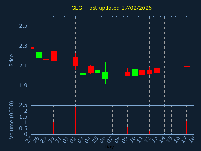Click the Price y-axis title

11,60
